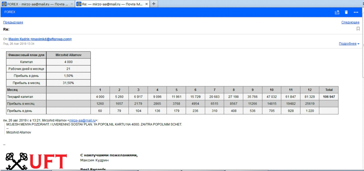This screenshot has height=171, width=364.
Task: Expand the message details dropdown
Action: point(349,44)
